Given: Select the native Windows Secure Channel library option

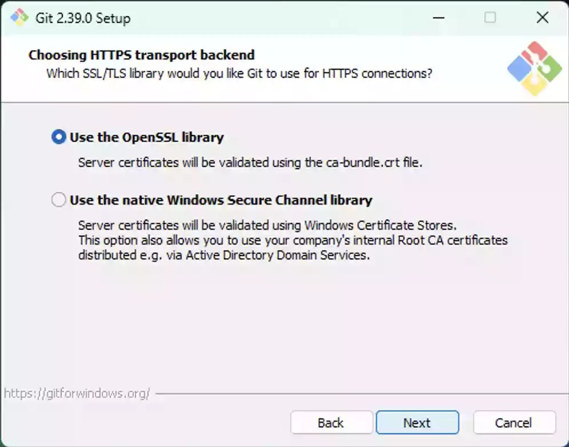Looking at the screenshot, I should click(x=58, y=199).
